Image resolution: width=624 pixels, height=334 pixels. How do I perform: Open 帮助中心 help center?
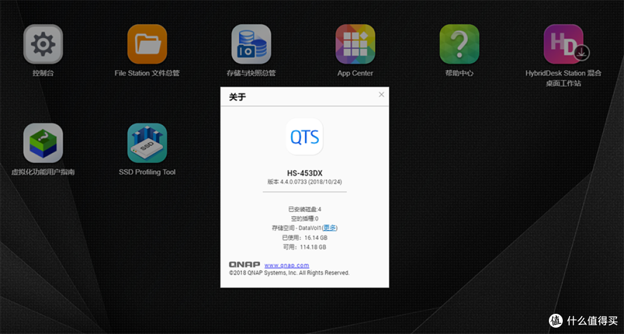459,44
